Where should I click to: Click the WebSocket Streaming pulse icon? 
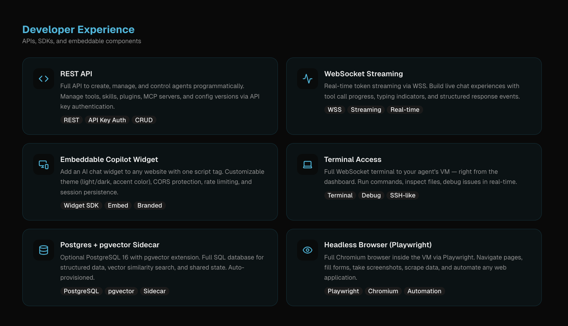pos(308,79)
